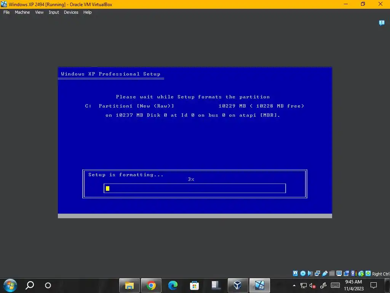Screen dimensions: 390x293
Task: Open File Explorer from taskbar
Action: [129, 285]
